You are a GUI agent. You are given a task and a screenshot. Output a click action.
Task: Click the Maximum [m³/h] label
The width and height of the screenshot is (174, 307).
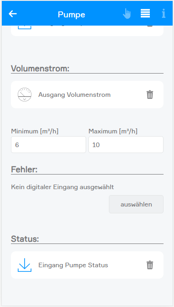113,131
